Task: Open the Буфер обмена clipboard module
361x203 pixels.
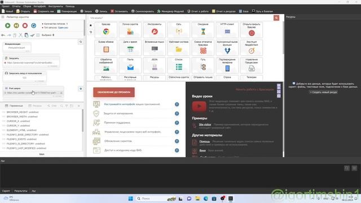Action: pyautogui.click(x=106, y=47)
